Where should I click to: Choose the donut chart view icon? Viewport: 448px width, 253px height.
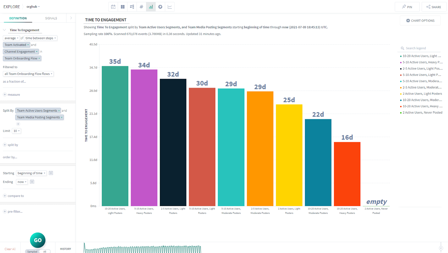[160, 7]
